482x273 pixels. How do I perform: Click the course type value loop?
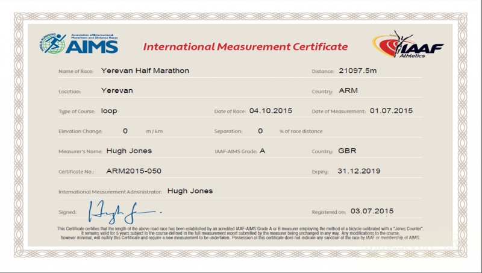pos(108,111)
